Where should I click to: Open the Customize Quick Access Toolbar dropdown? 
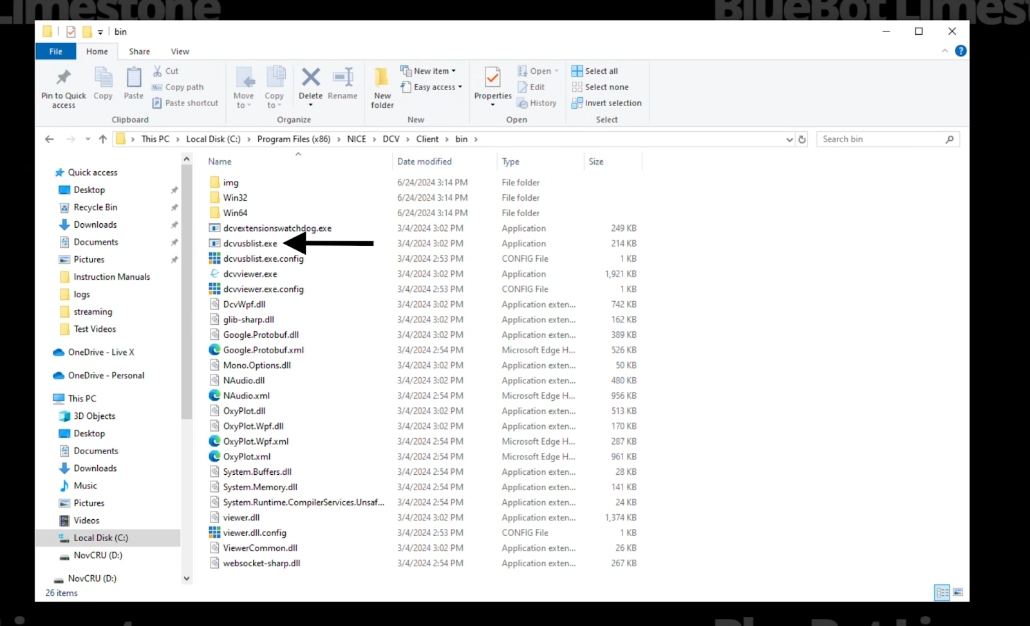pos(100,32)
